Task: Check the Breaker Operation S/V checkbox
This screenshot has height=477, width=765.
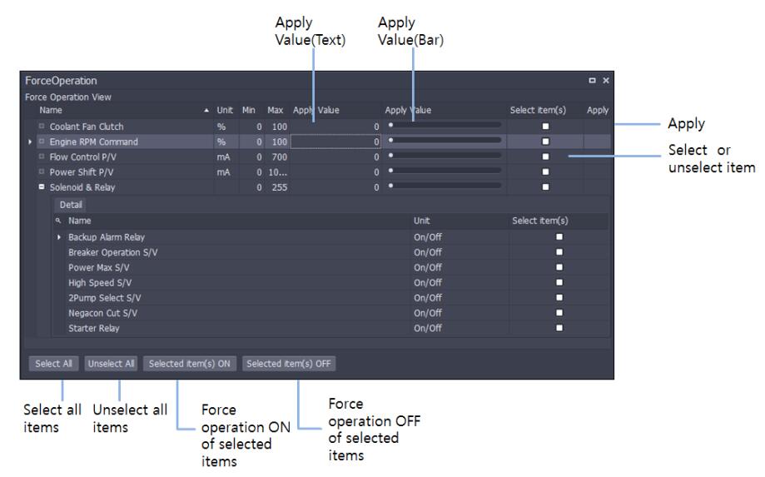Action: click(559, 252)
